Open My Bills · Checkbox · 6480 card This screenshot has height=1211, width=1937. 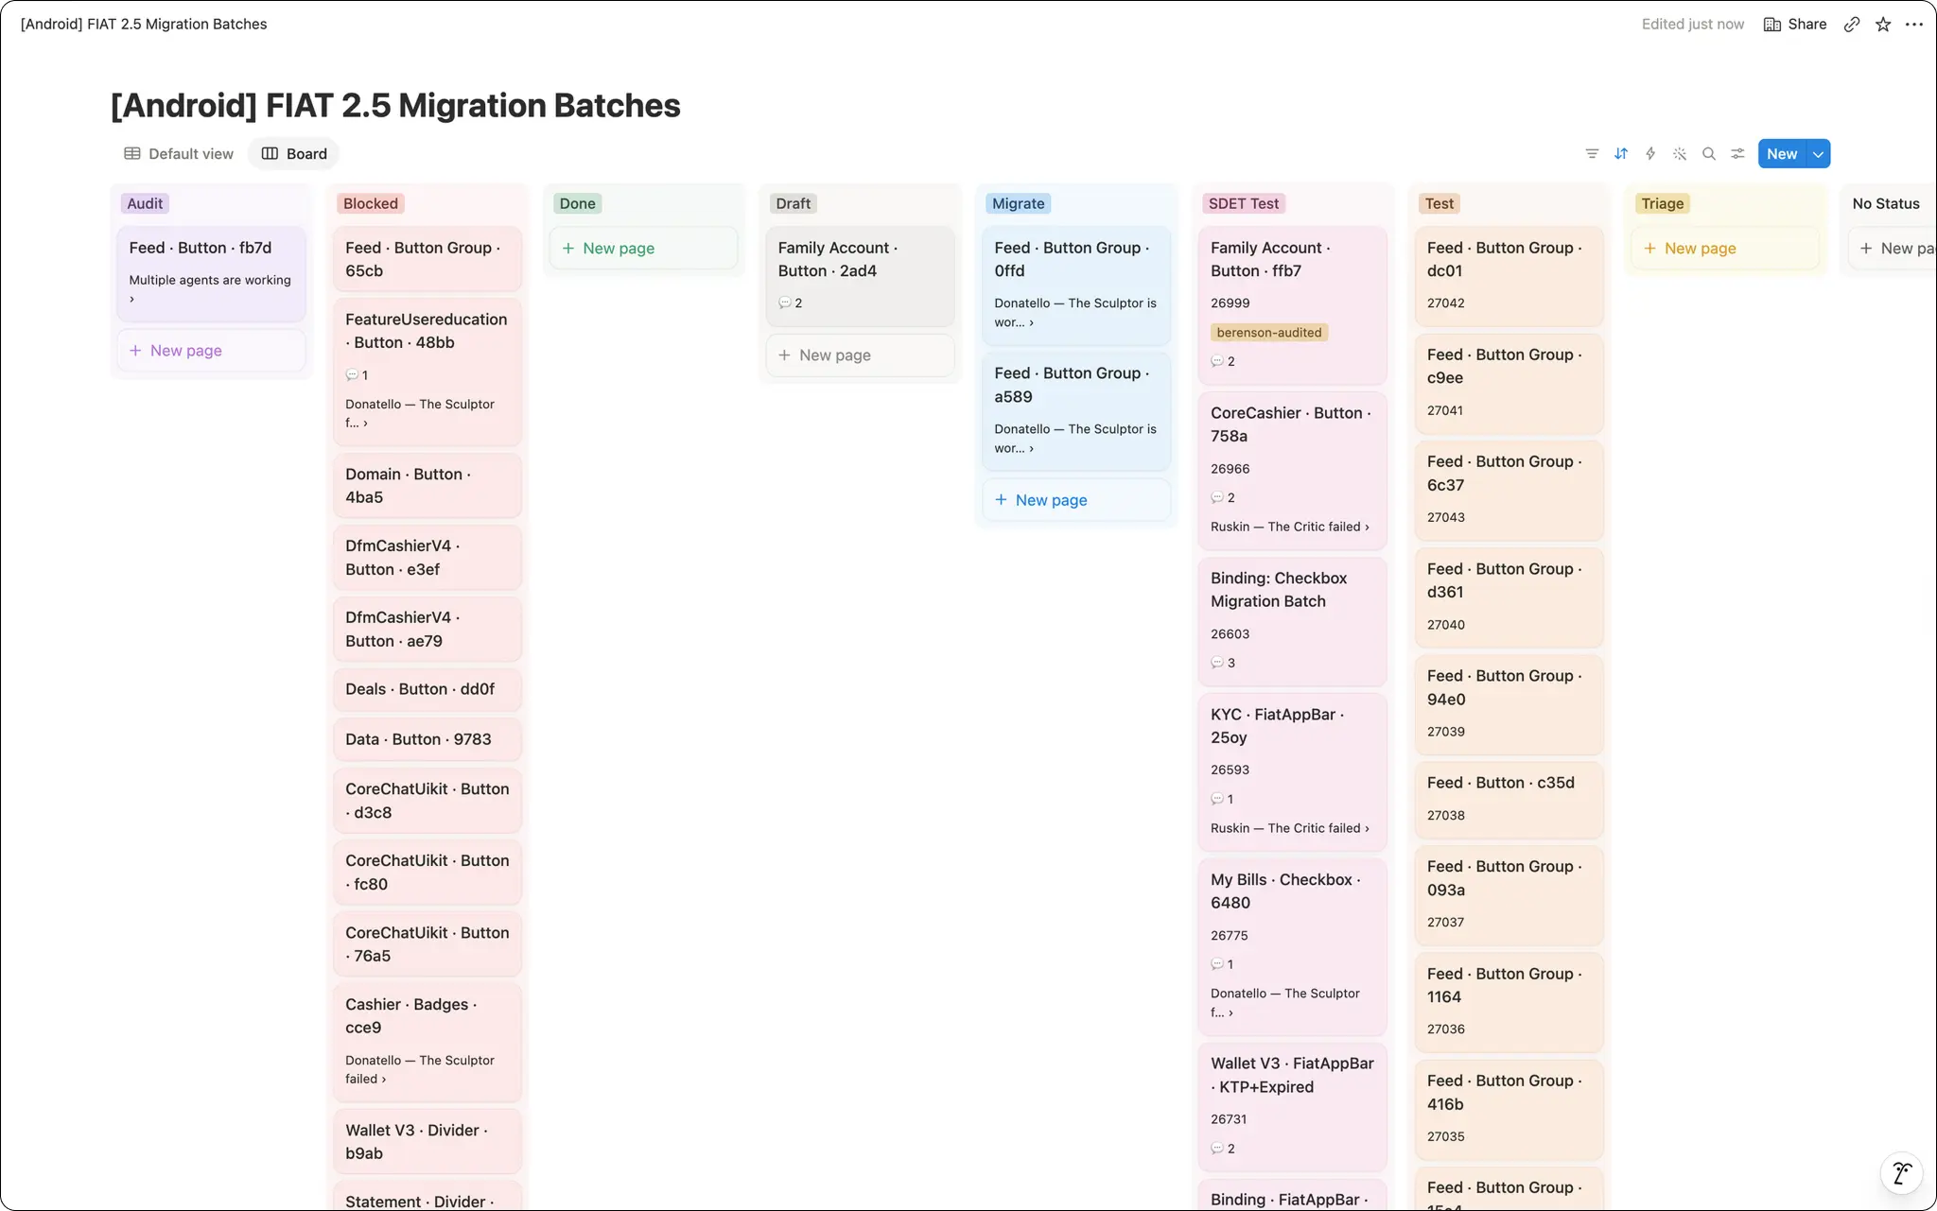(x=1292, y=946)
